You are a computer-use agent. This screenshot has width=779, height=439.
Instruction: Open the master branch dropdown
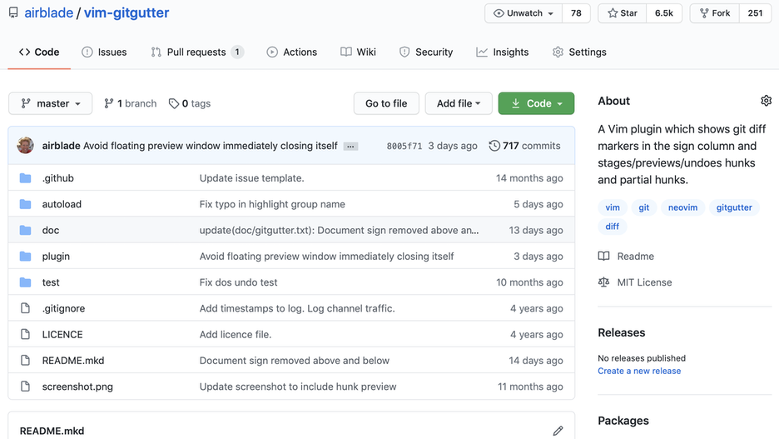(50, 103)
